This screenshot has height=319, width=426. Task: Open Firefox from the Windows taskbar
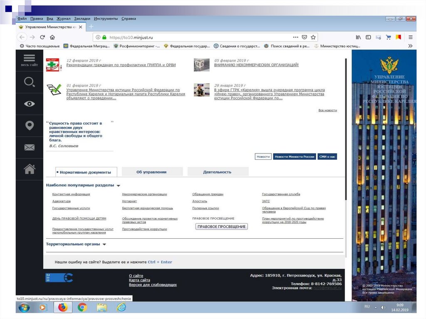[62, 308]
